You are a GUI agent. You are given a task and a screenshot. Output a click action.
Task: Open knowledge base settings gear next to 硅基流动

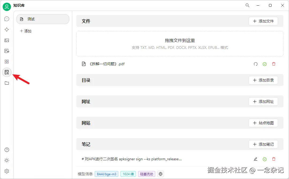point(161,174)
